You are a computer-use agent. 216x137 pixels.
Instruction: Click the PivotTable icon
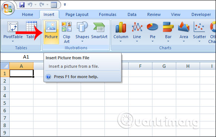(x=13, y=27)
